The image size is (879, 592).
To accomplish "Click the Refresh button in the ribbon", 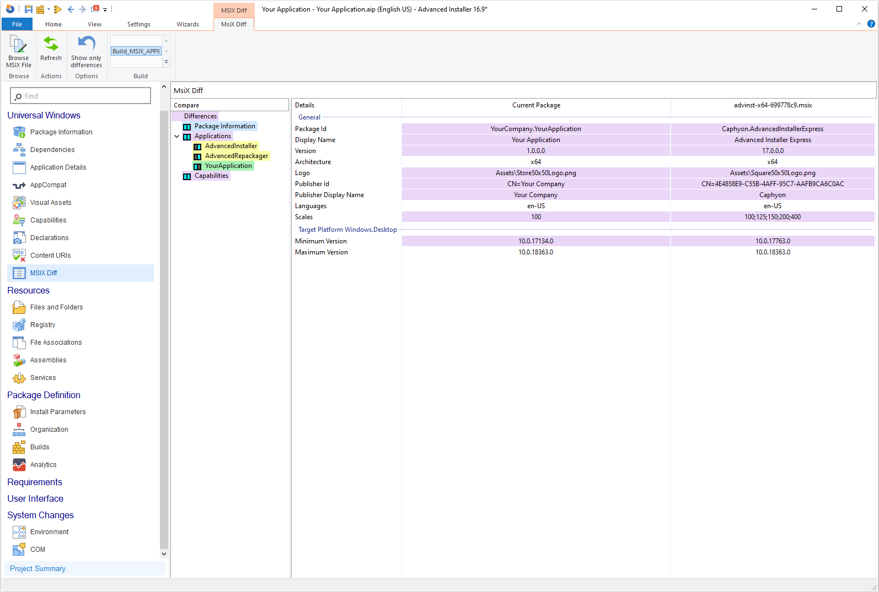I will [51, 49].
